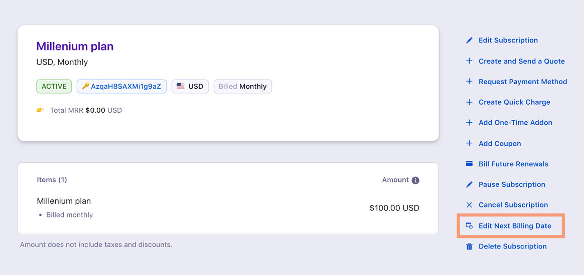This screenshot has width=584, height=275.
Task: Select Add One-Time Addon action
Action: (x=515, y=123)
